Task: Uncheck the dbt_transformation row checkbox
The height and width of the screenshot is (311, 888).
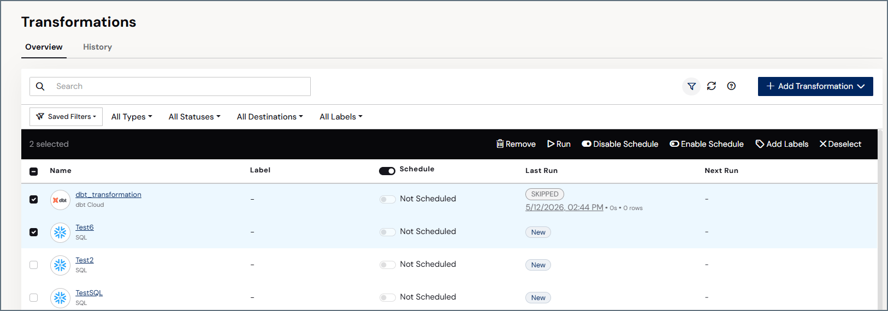Action: click(34, 199)
